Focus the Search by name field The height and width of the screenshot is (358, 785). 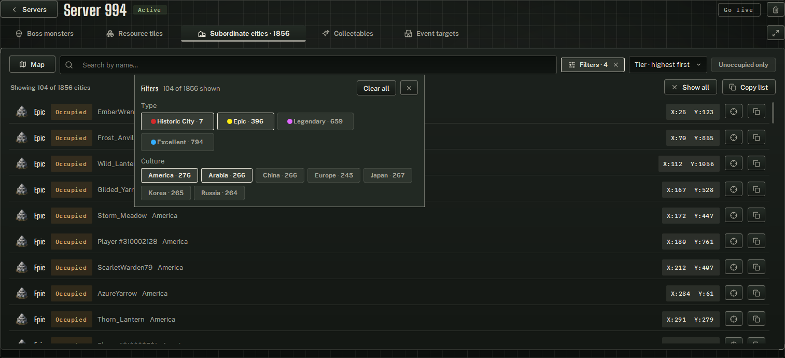coord(308,65)
